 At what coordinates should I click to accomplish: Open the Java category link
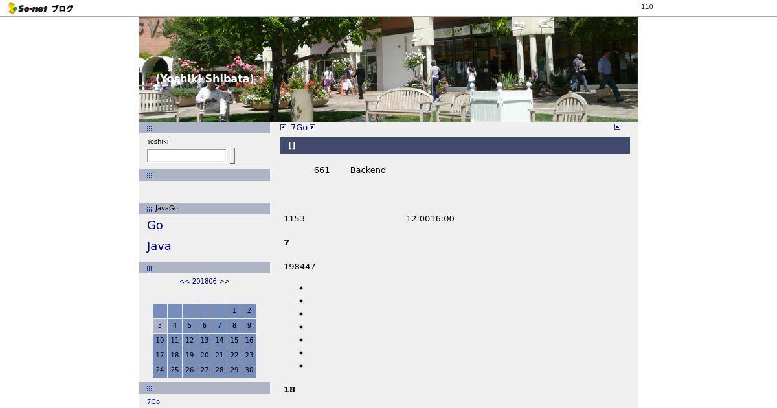[159, 246]
